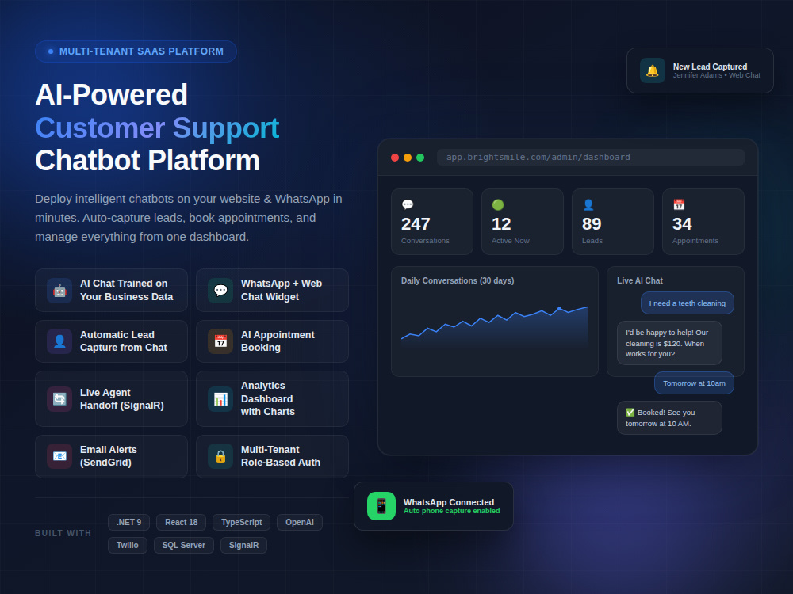Image resolution: width=793 pixels, height=594 pixels.
Task: Click the 'Daily Conversations (30 days)' heading
Action: 458,281
